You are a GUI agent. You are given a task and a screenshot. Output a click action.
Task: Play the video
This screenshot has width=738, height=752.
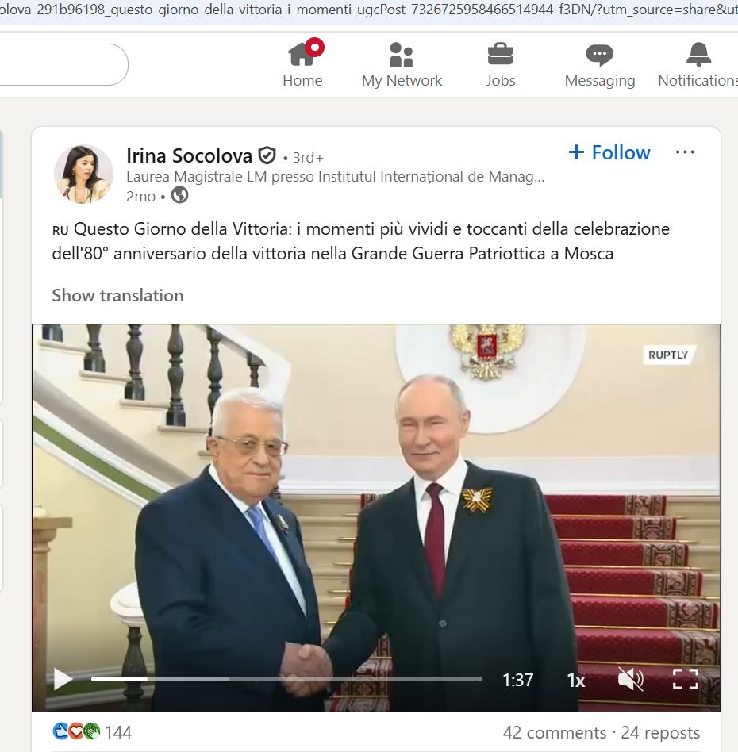click(63, 678)
